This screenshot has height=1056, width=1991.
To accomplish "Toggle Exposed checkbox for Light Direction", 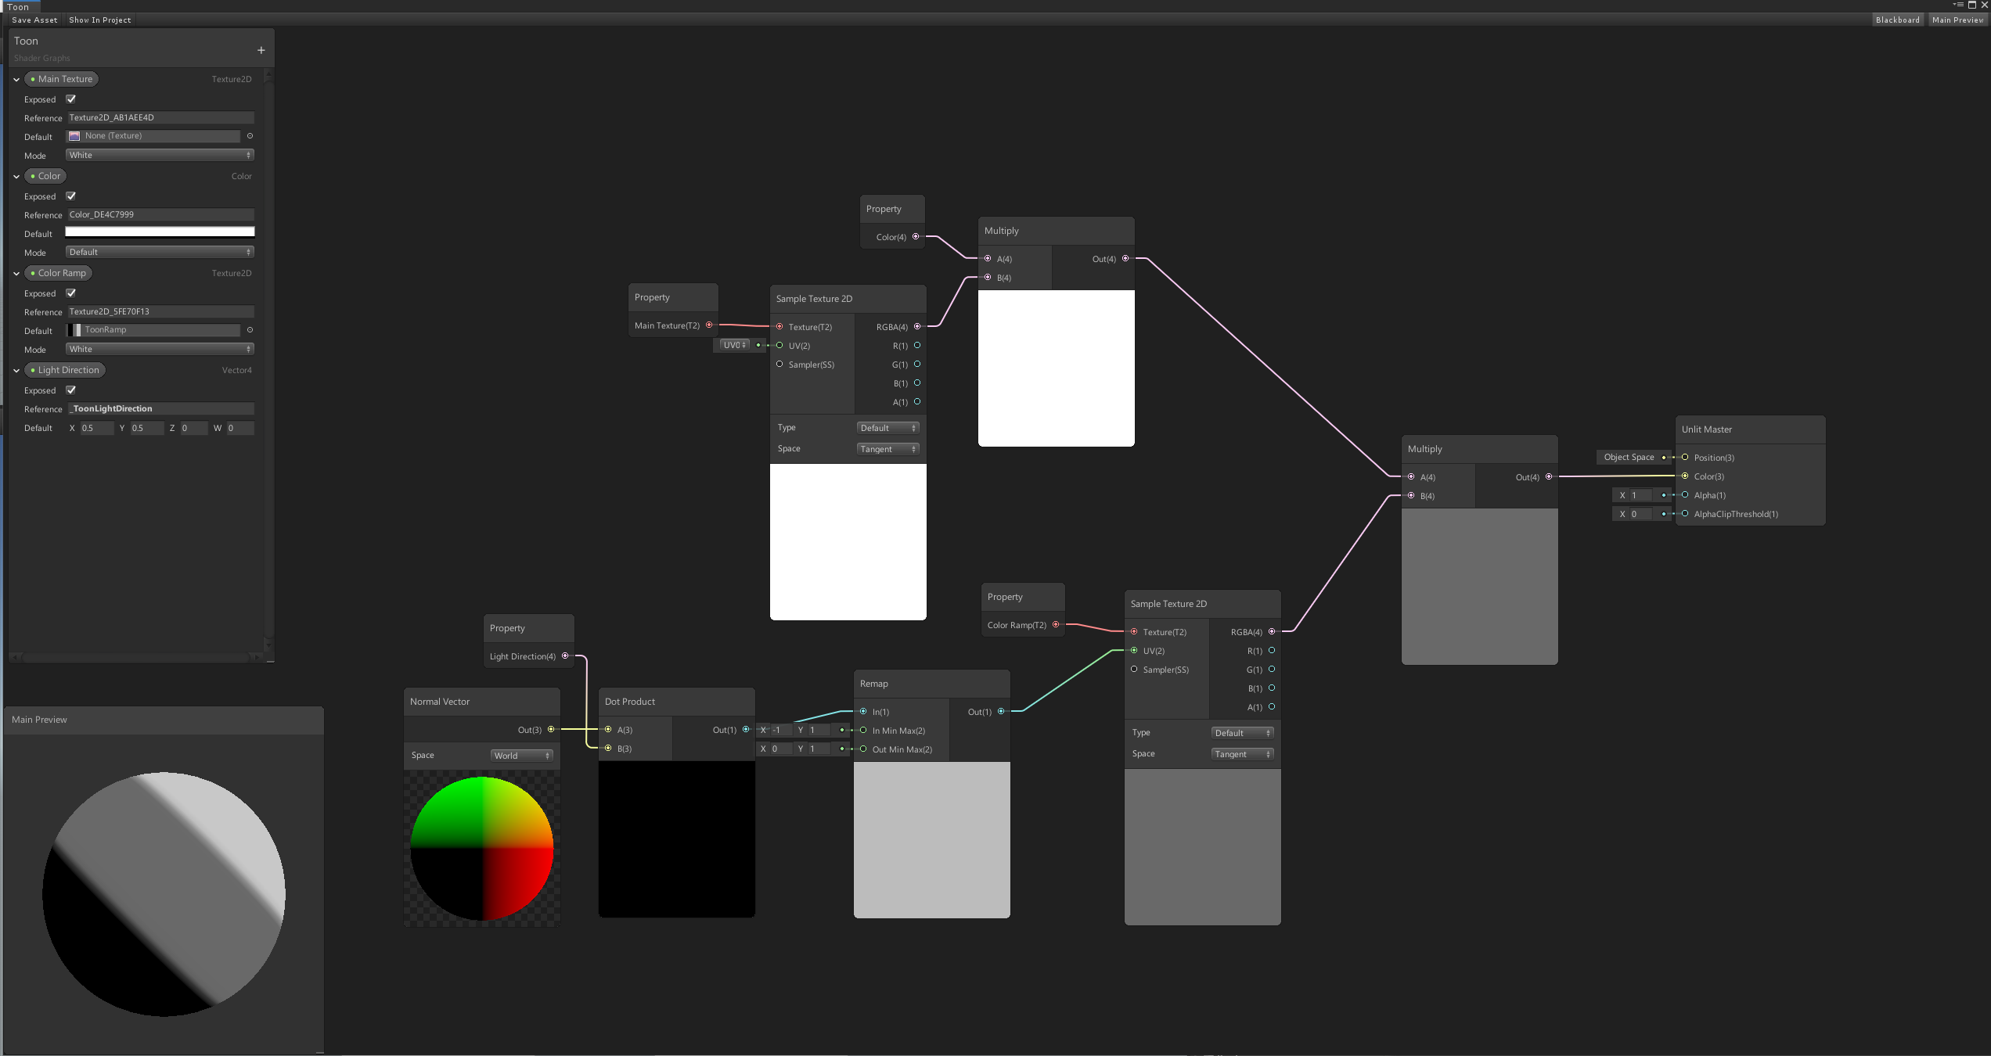I will click(x=71, y=390).
